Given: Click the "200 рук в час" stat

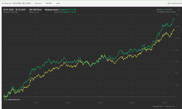Looking at the screenshot, I should pyautogui.click(x=34, y=12).
